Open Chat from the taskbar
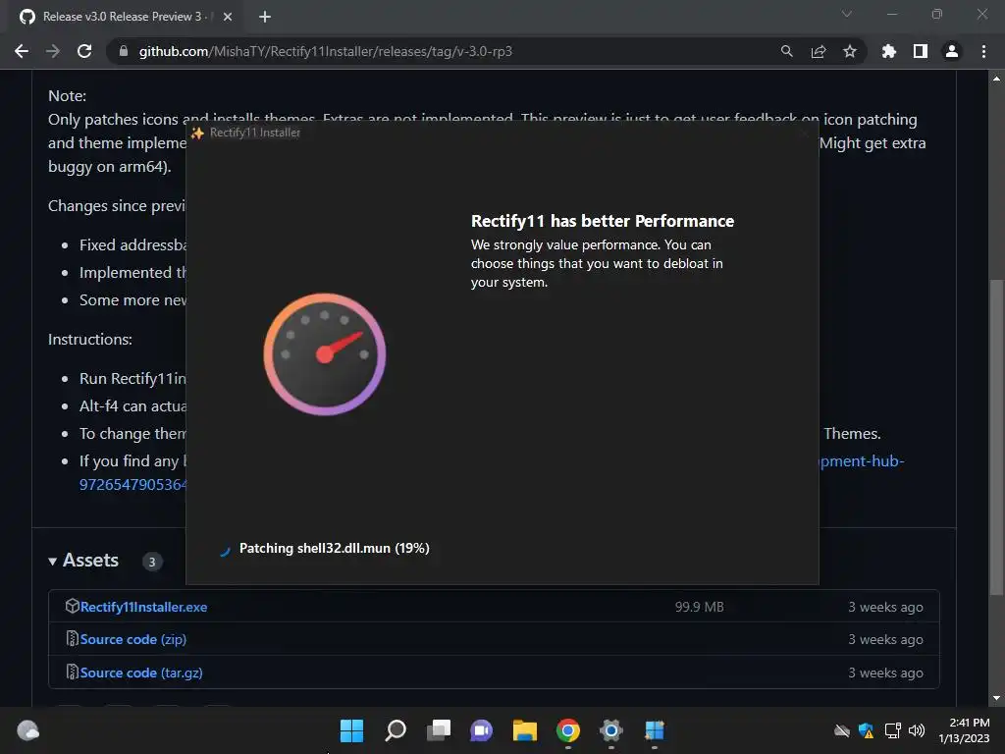 tap(481, 730)
